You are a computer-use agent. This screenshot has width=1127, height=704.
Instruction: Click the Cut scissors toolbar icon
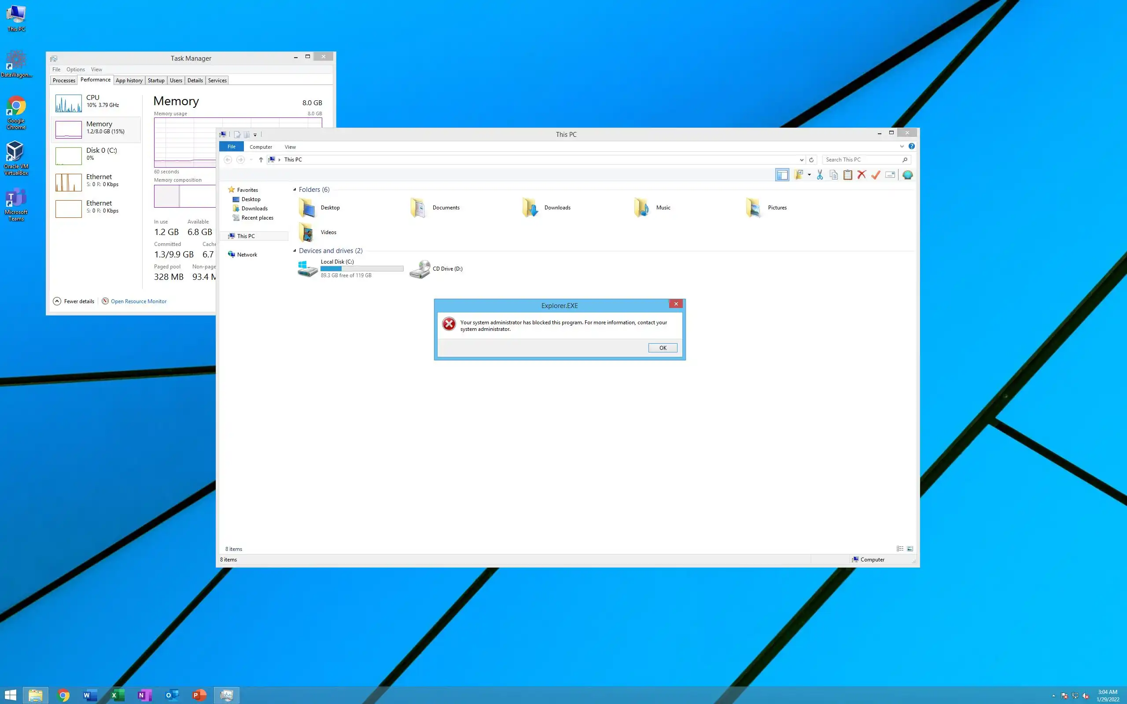[x=820, y=175]
